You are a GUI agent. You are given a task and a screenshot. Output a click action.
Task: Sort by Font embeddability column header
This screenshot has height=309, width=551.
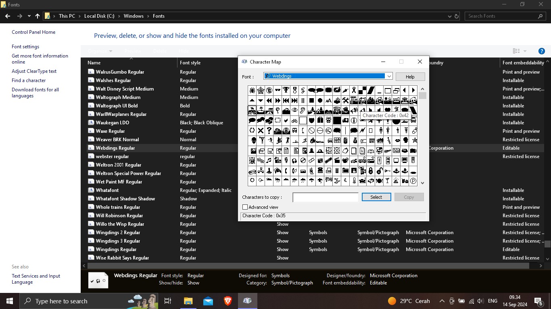(523, 63)
